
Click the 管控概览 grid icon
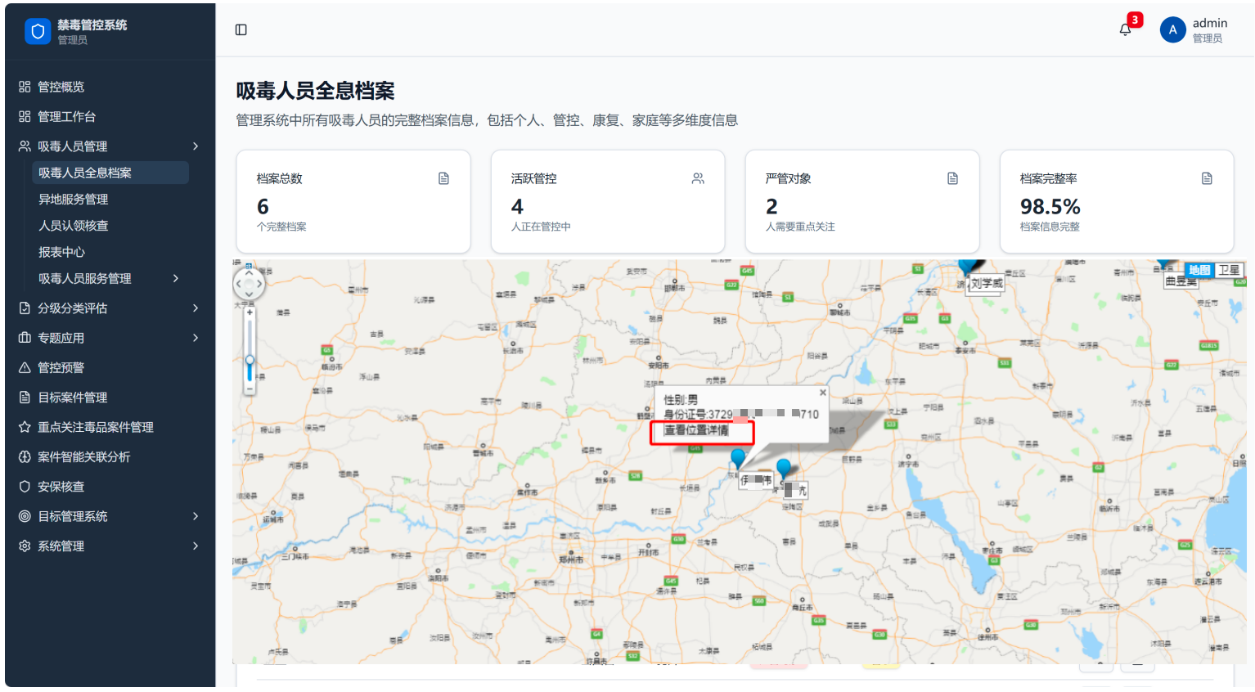click(25, 87)
